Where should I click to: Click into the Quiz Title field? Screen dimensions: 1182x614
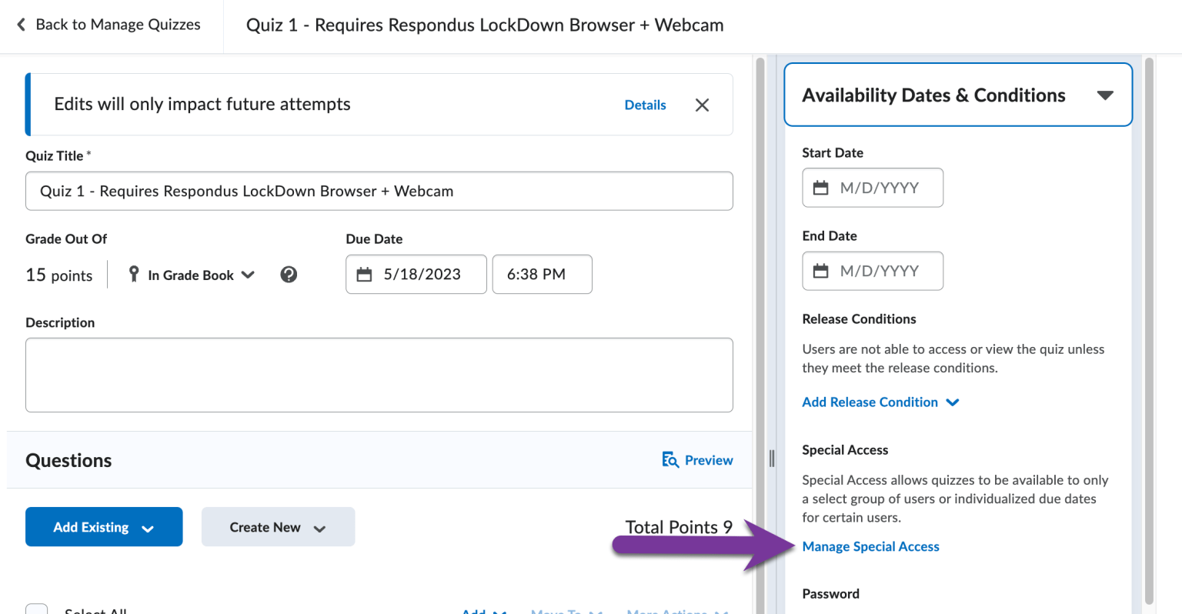point(379,192)
